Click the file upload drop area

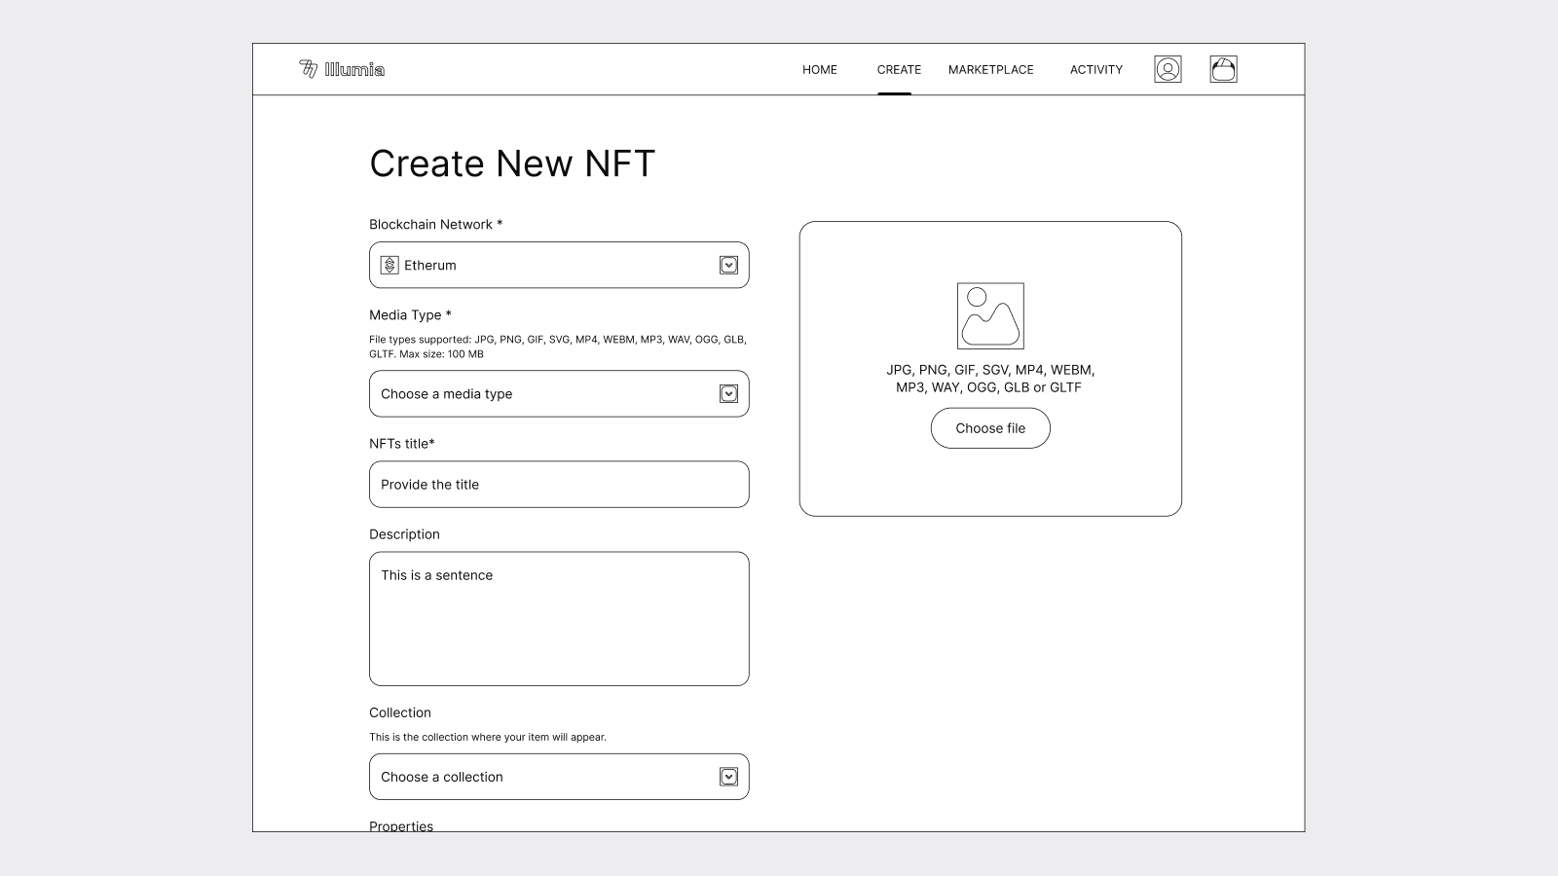click(990, 369)
